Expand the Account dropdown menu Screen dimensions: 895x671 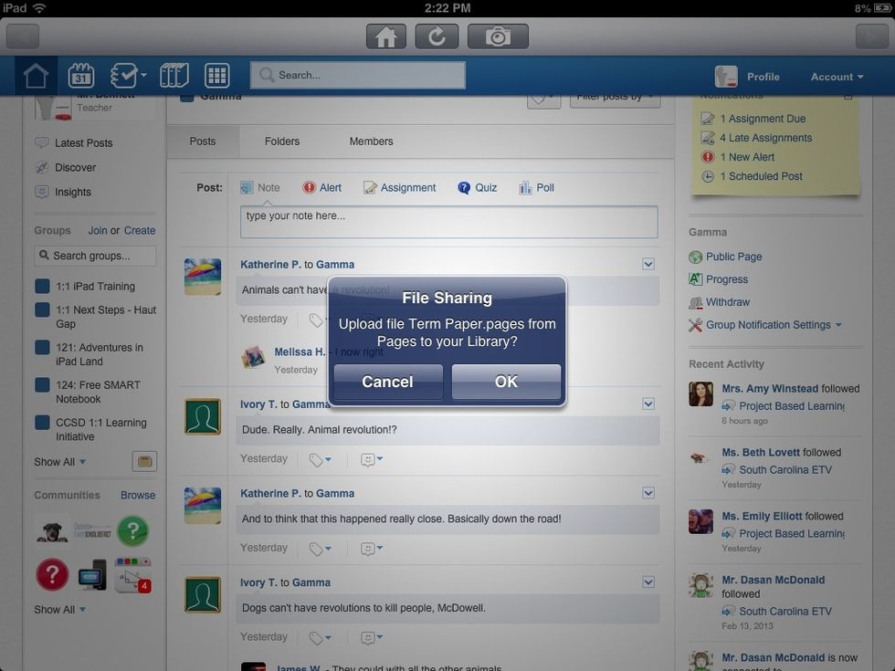[837, 77]
